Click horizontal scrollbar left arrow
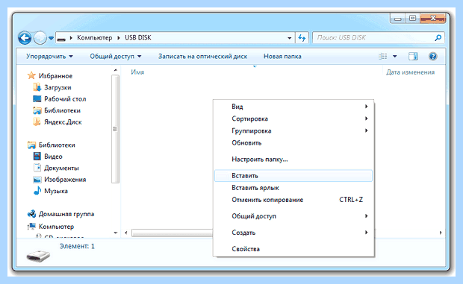The image size is (463, 284). click(126, 233)
